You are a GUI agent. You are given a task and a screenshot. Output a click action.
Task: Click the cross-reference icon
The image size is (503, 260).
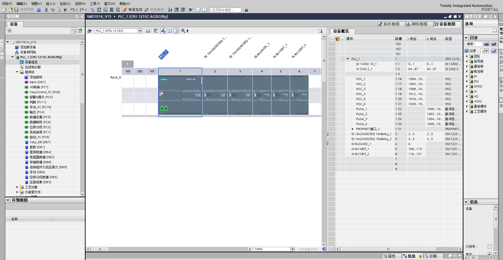coord(191,10)
